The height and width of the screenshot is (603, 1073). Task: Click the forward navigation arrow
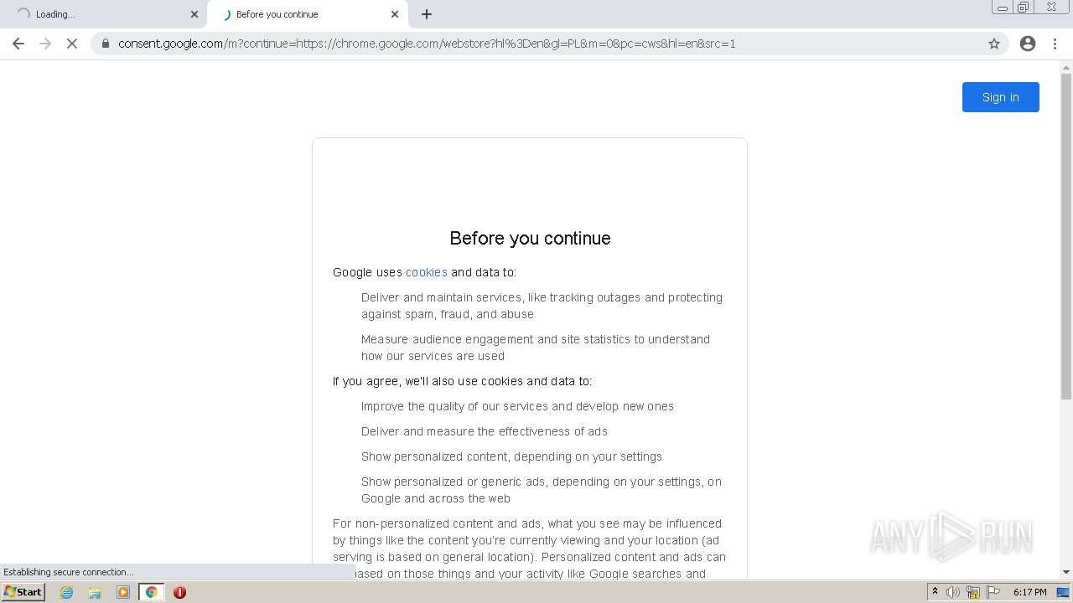45,44
